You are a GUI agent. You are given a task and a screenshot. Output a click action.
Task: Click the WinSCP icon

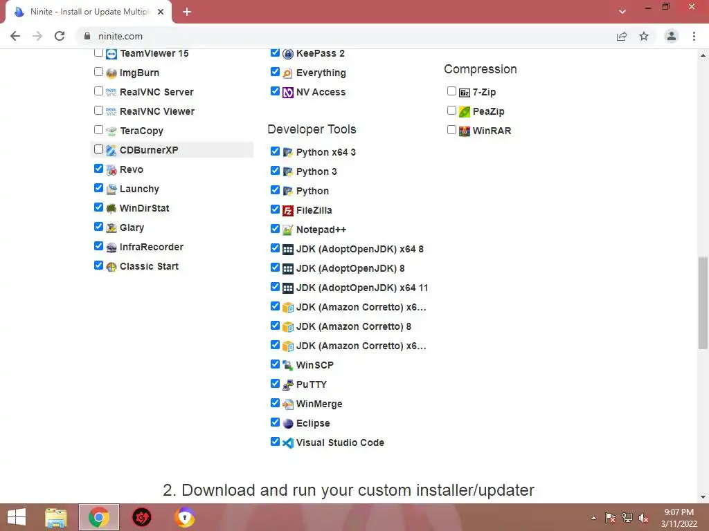(288, 365)
